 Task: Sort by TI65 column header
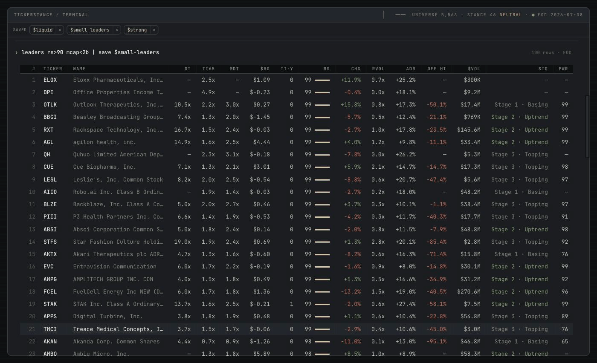pos(209,69)
